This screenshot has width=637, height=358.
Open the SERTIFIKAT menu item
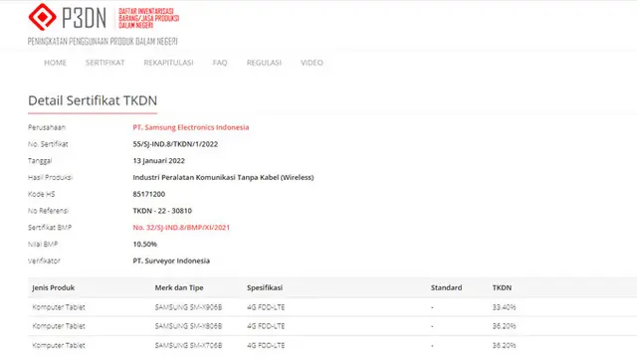pyautogui.click(x=105, y=63)
